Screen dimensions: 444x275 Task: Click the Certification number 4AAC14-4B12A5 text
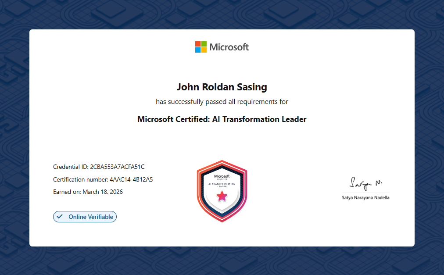click(103, 179)
